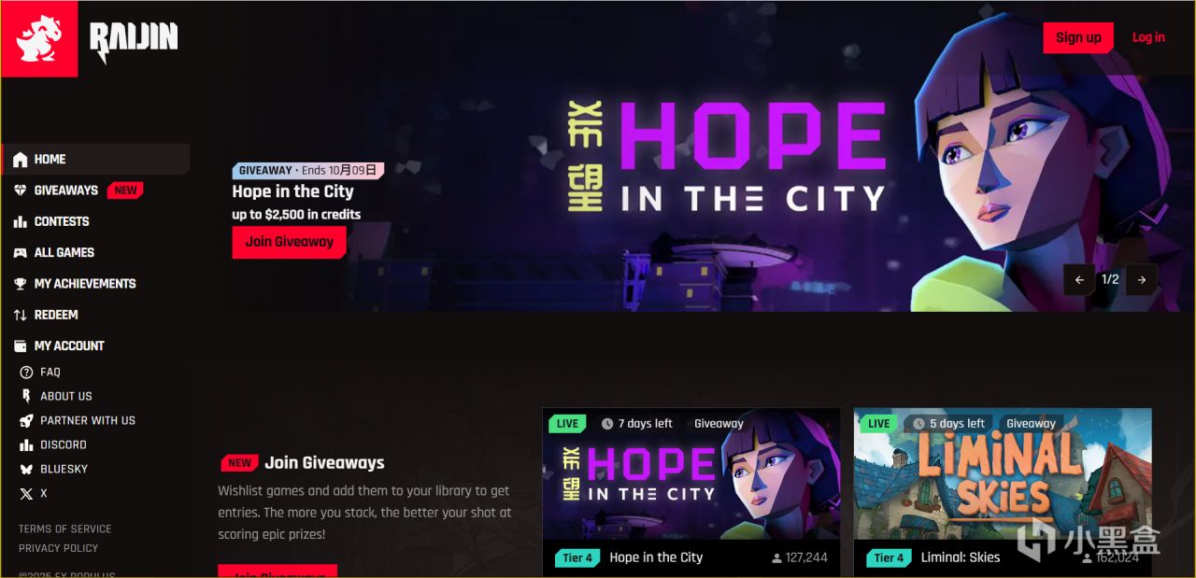Screen dimensions: 1196x578
Task: Open the FAQ question mark icon
Action: click(26, 373)
